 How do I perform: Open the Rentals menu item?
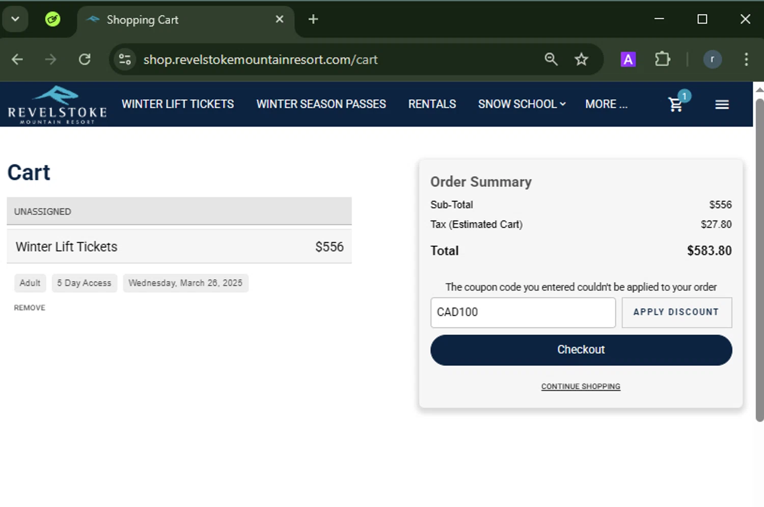click(432, 104)
